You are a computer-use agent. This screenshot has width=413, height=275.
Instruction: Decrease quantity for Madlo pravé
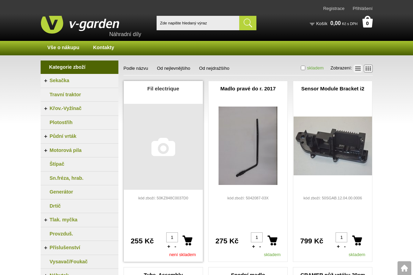point(260,246)
